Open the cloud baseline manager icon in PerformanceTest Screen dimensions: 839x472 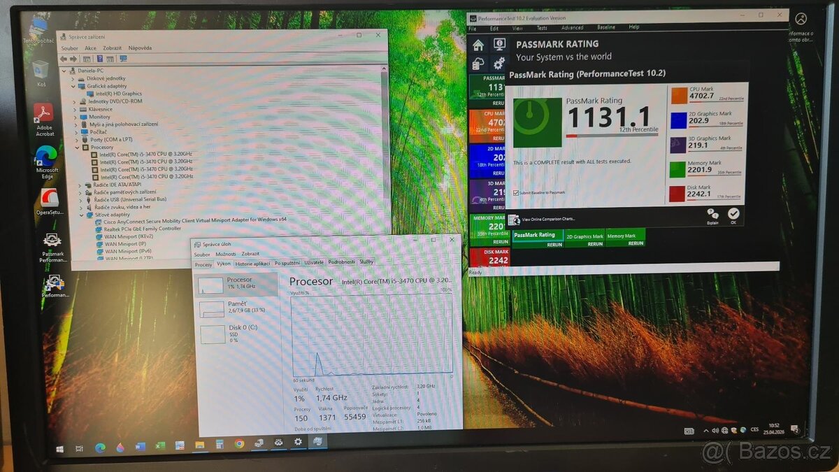point(478,64)
